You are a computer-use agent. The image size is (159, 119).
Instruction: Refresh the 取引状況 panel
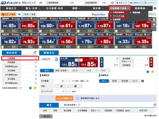[35, 52]
